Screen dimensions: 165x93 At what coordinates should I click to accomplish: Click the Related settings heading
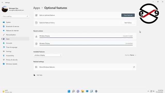click(39, 62)
